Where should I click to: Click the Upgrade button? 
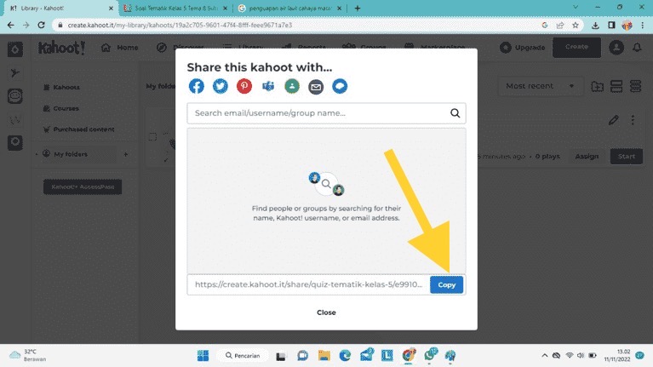click(523, 48)
